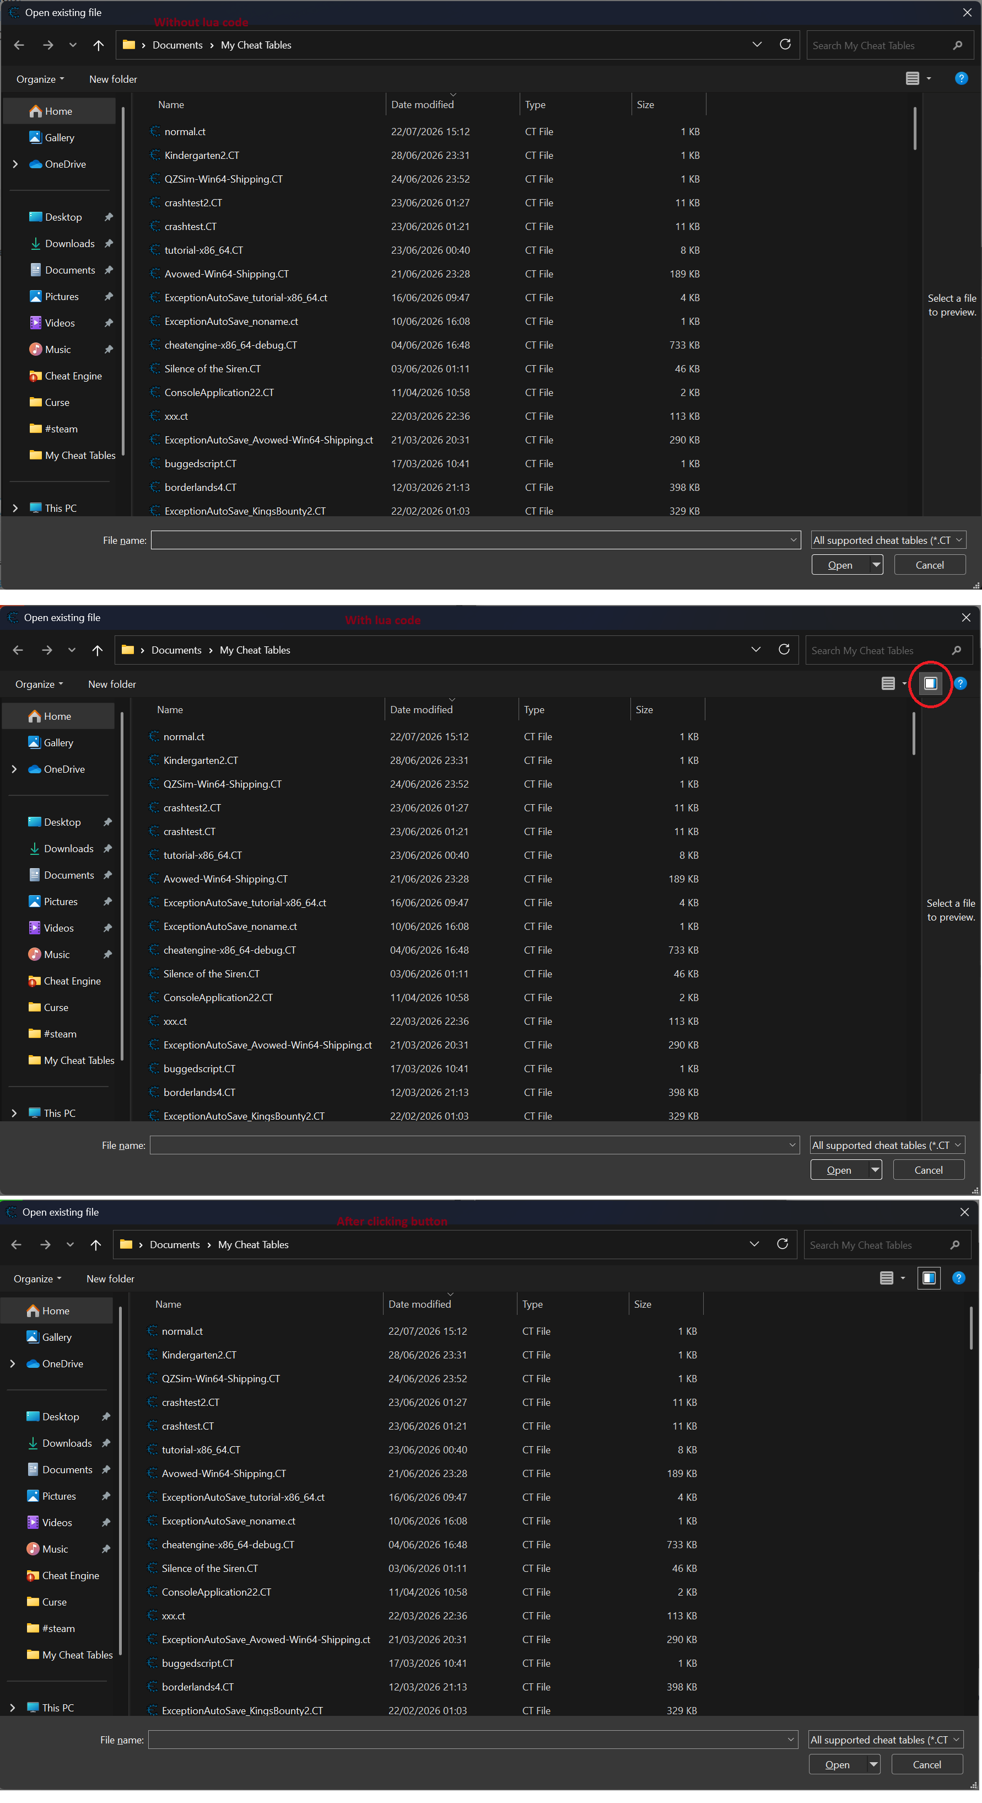
Task: Click the Forward arrow in the middle dialog
Action: click(47, 650)
